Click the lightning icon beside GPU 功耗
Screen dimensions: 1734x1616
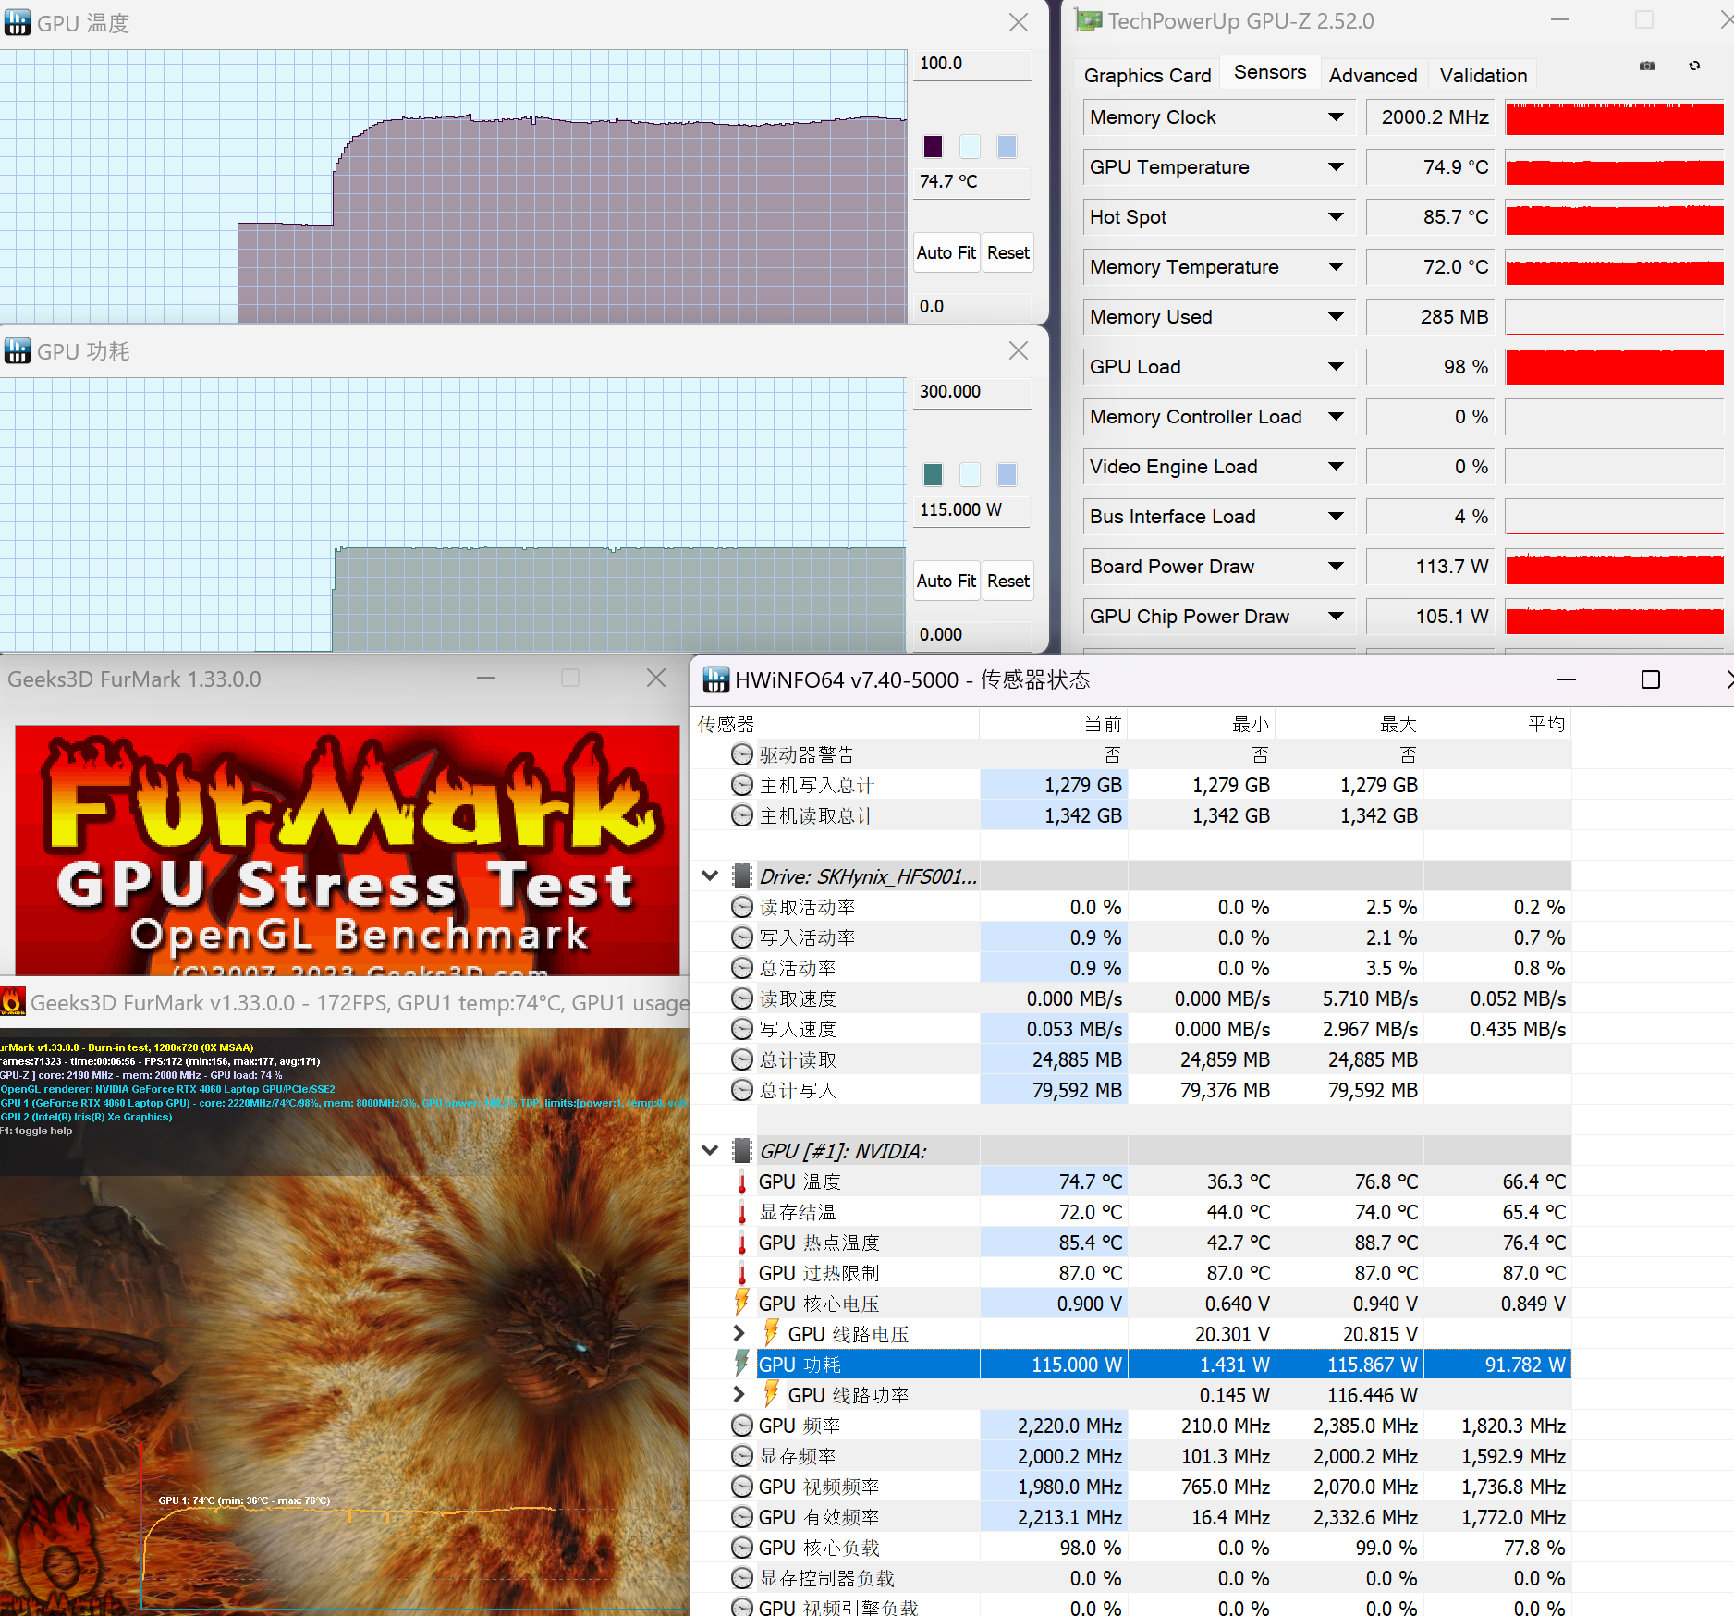pos(741,1365)
